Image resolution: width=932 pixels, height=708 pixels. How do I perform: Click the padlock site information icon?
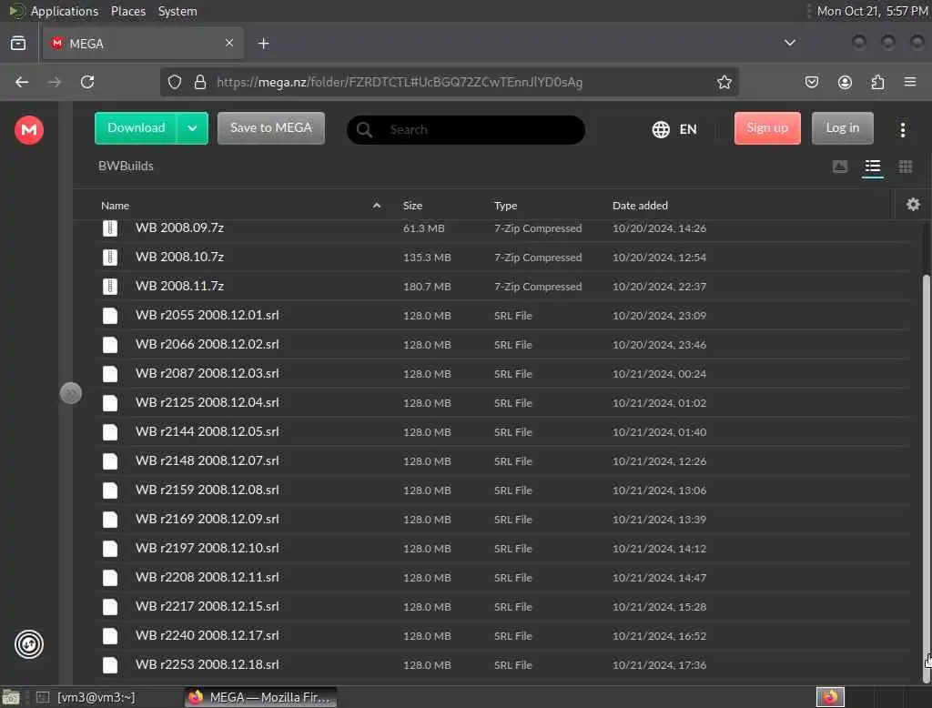199,82
